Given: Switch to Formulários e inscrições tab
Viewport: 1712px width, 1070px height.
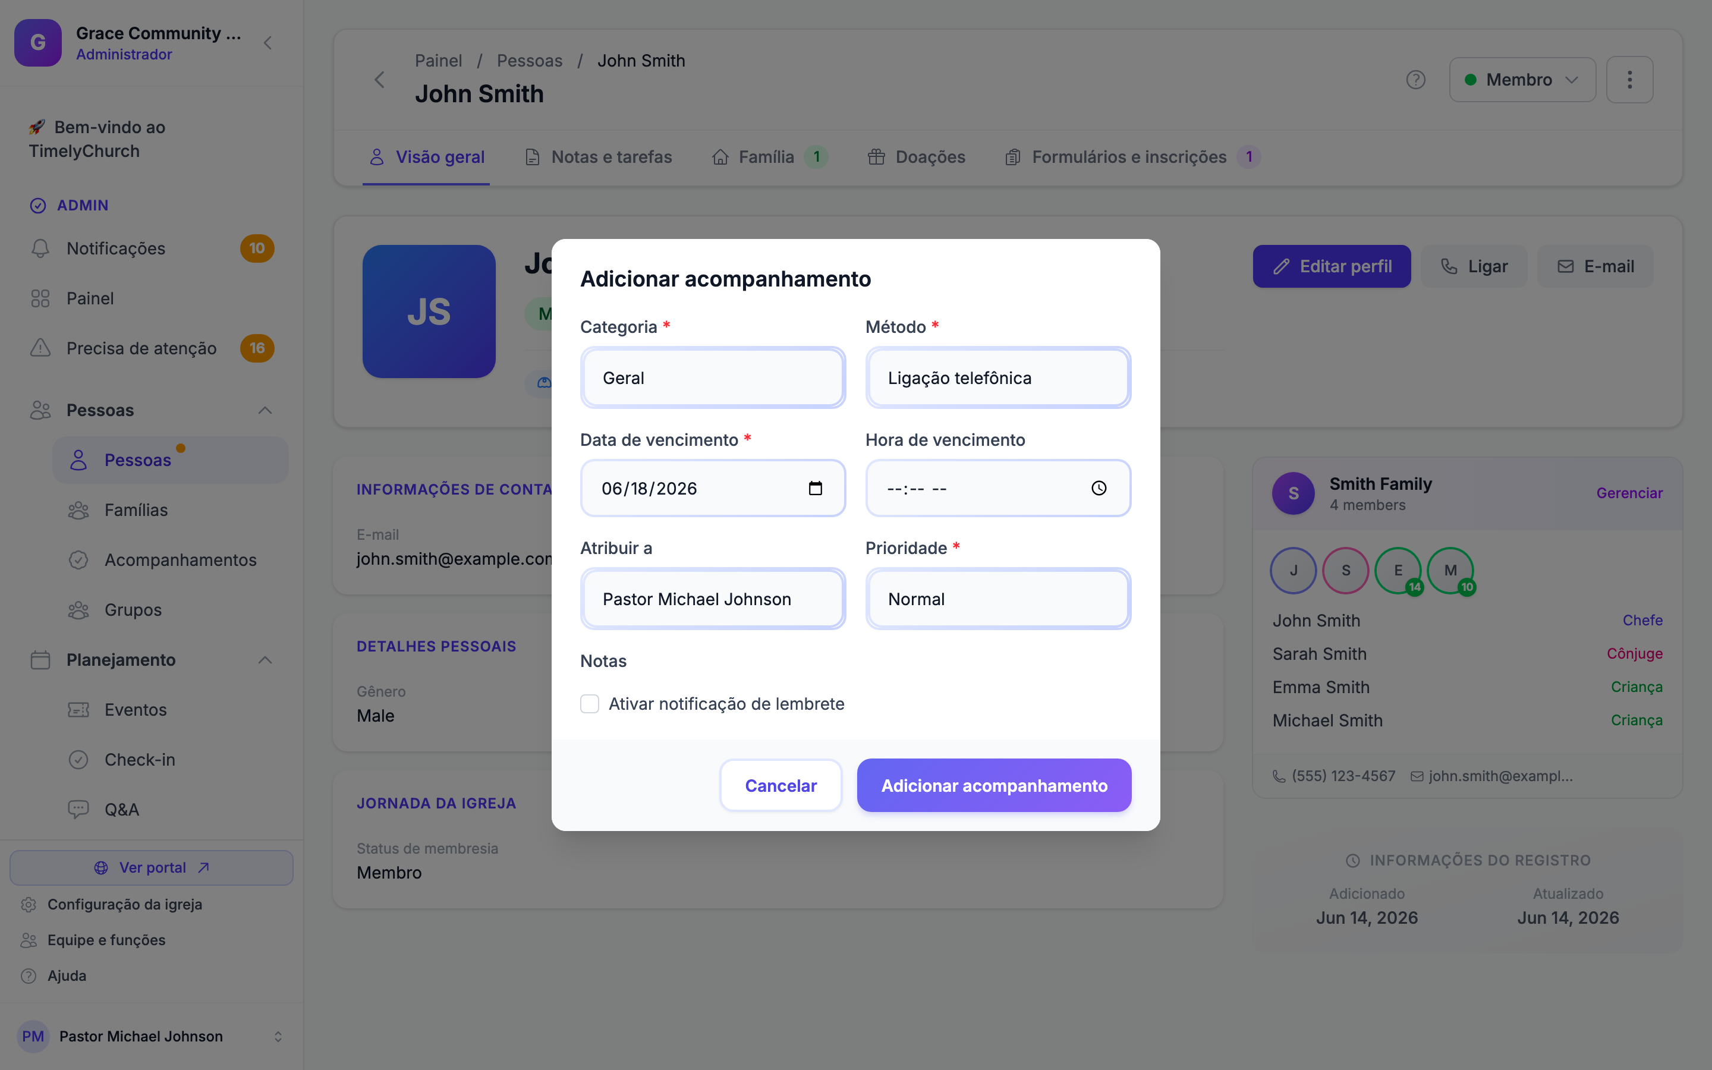Looking at the screenshot, I should click(1132, 157).
